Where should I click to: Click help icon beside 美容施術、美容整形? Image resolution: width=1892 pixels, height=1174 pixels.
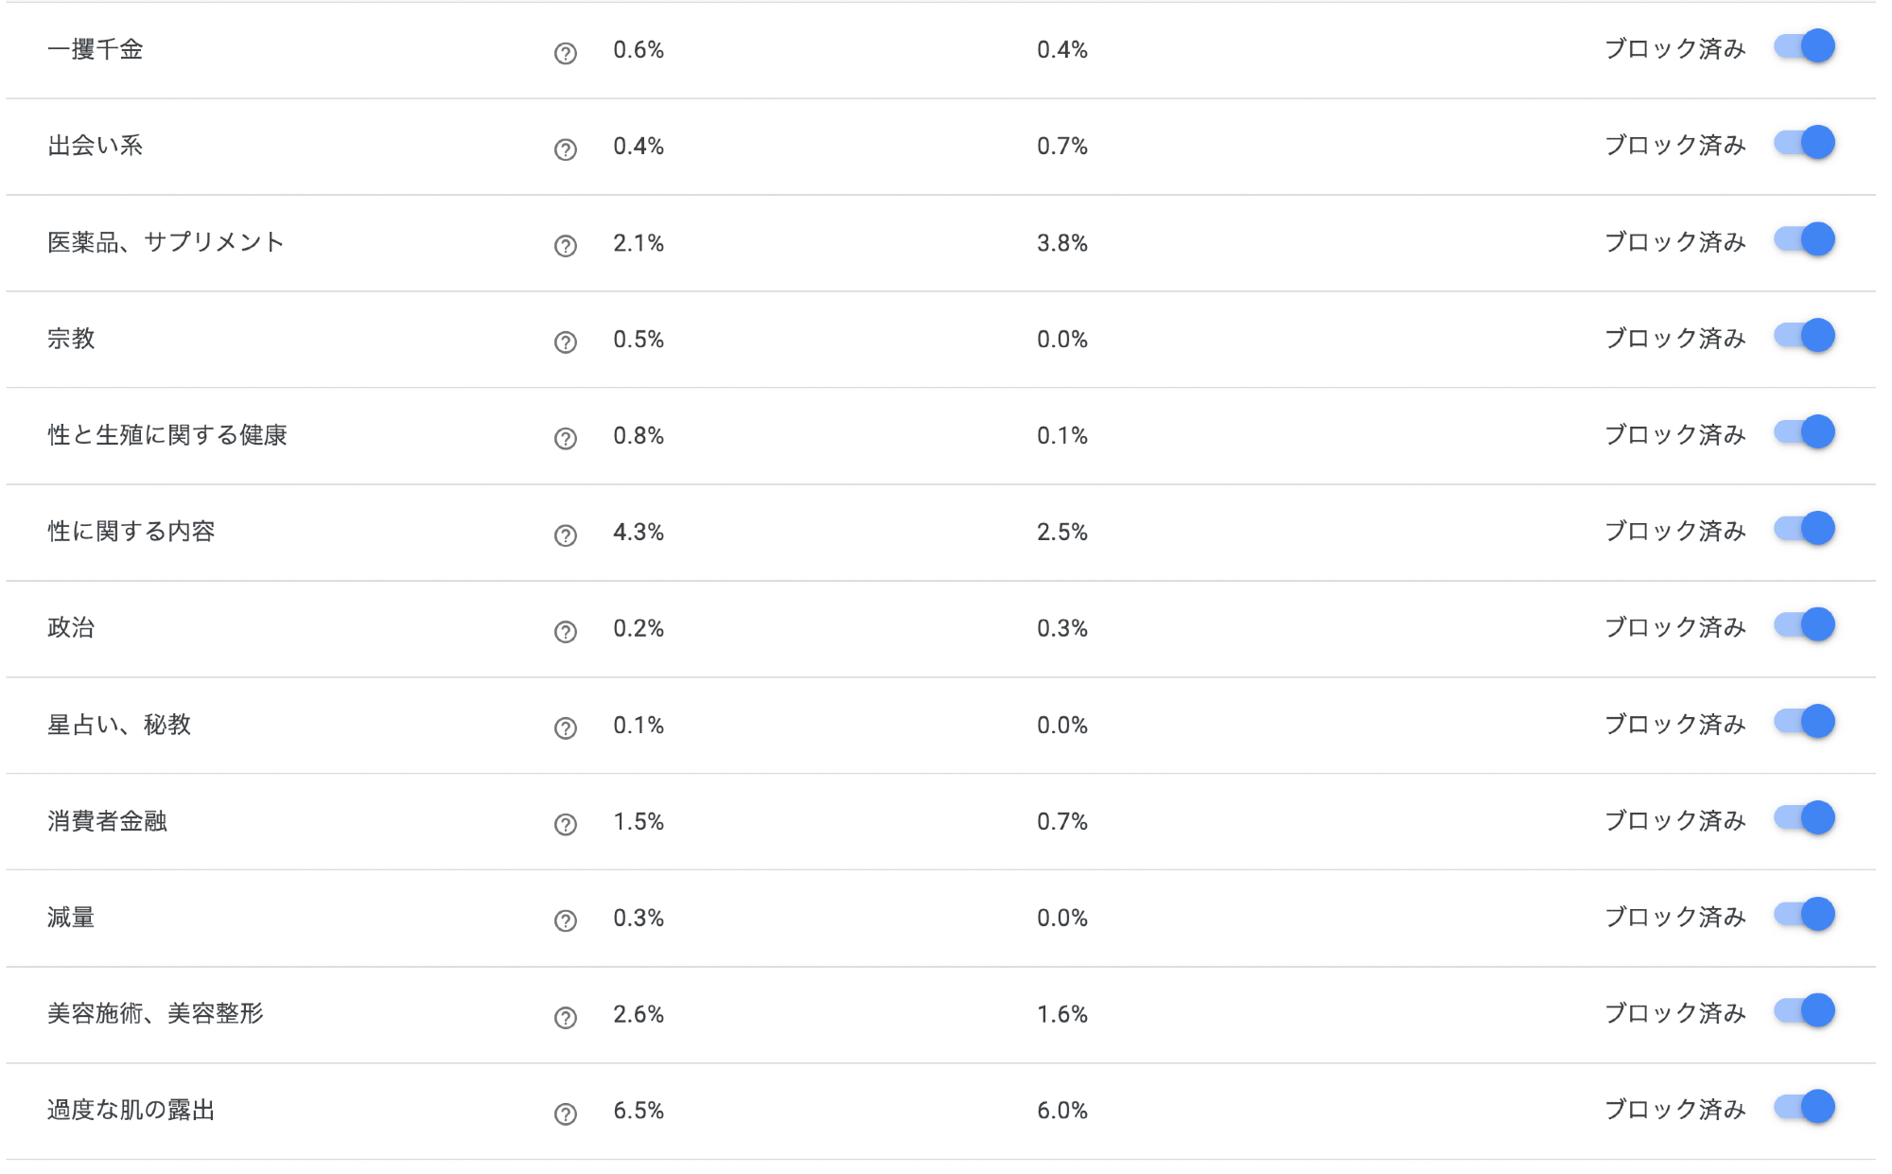(x=565, y=1018)
